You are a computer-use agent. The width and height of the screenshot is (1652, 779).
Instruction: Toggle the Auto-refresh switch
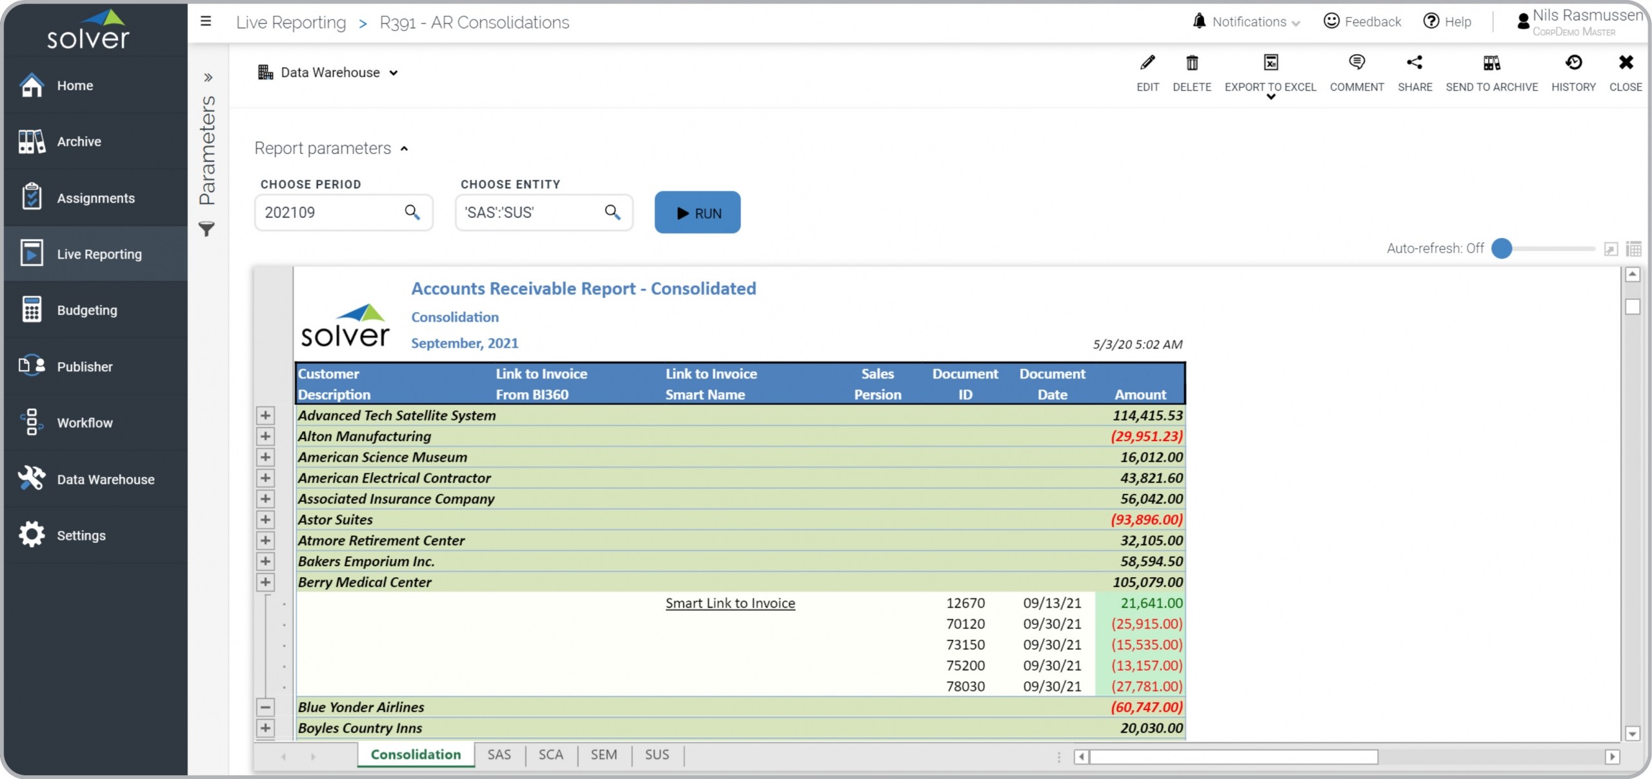(x=1502, y=248)
